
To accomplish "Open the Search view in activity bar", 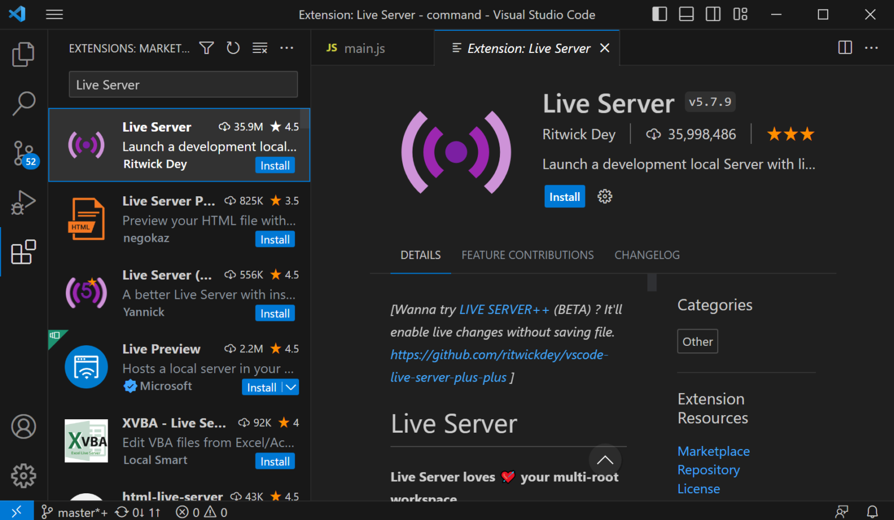I will point(23,103).
